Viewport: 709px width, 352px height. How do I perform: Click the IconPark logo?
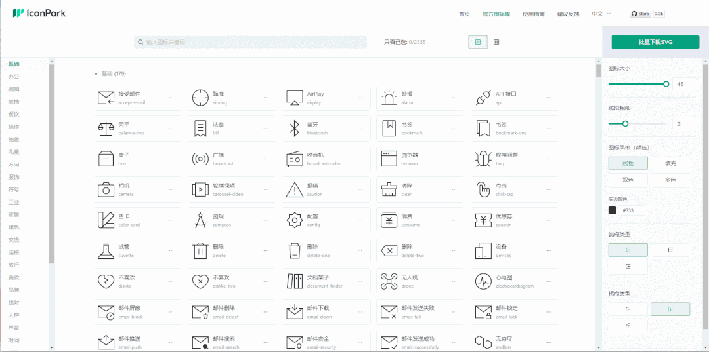39,13
